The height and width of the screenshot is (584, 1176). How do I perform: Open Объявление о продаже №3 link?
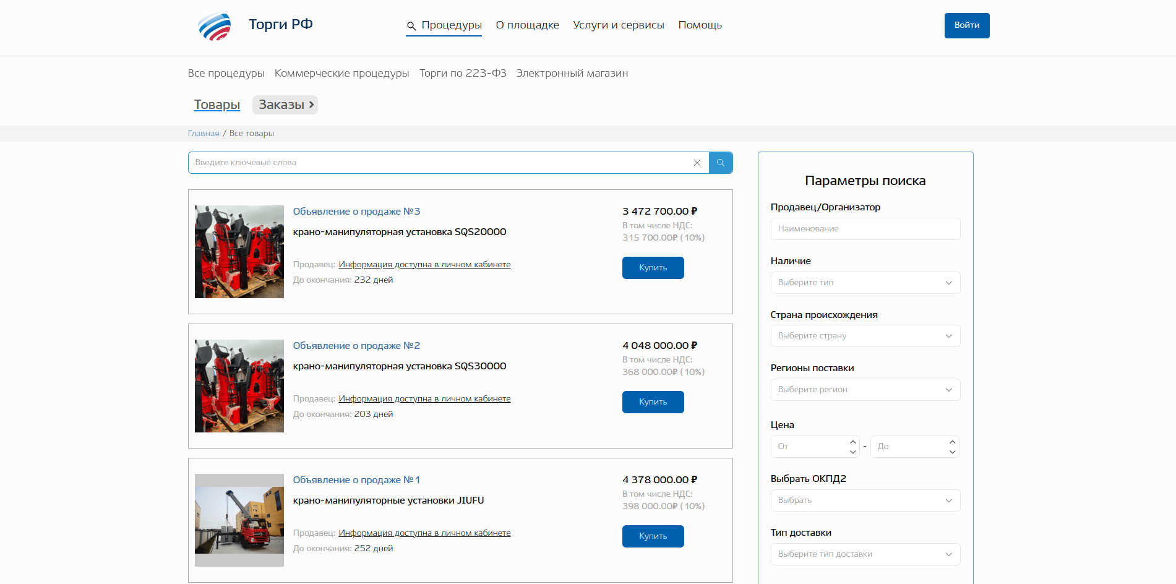(x=356, y=212)
